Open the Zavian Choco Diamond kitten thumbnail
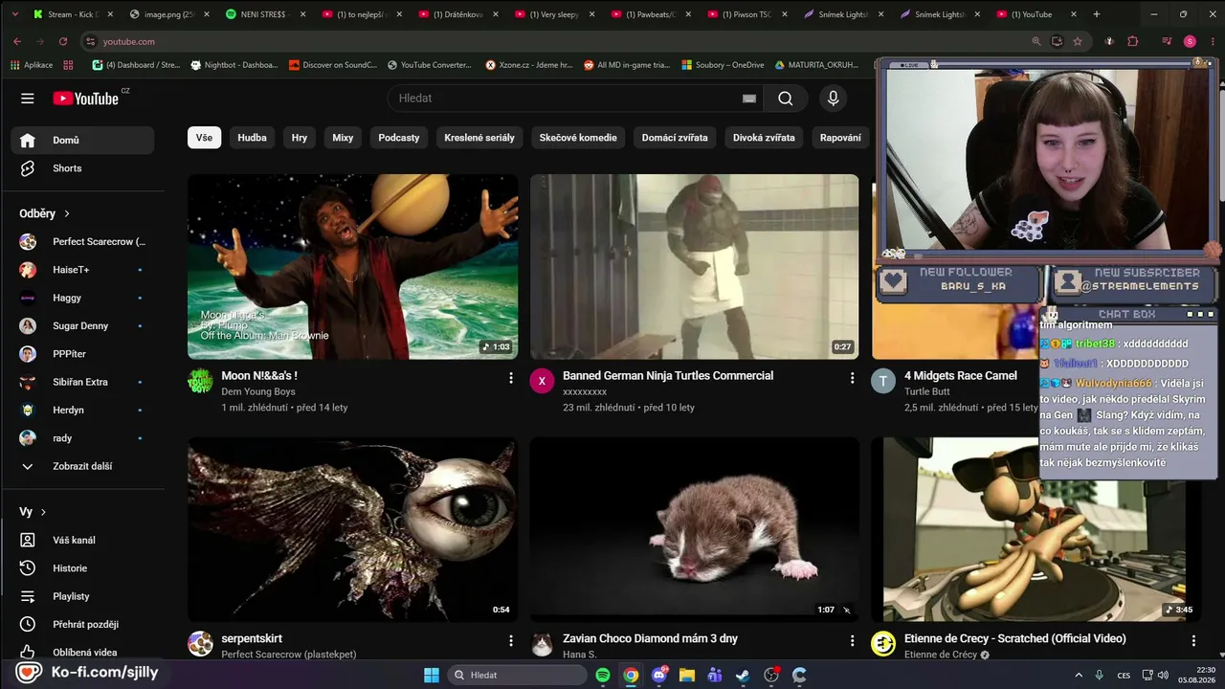The image size is (1225, 689). pos(695,529)
